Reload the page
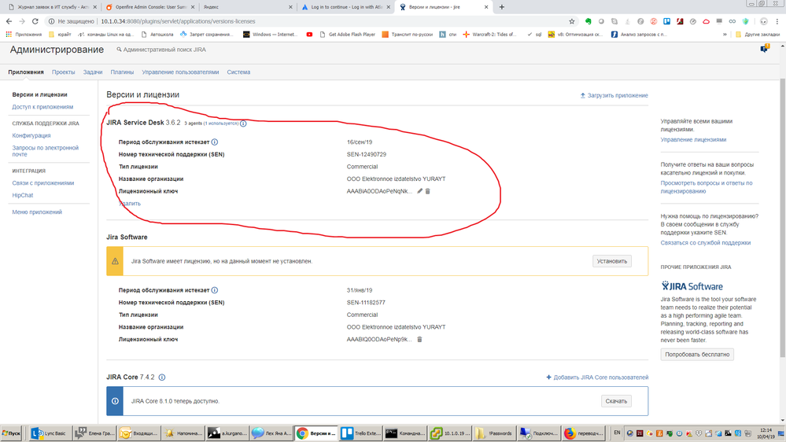This screenshot has width=786, height=442. tap(35, 21)
